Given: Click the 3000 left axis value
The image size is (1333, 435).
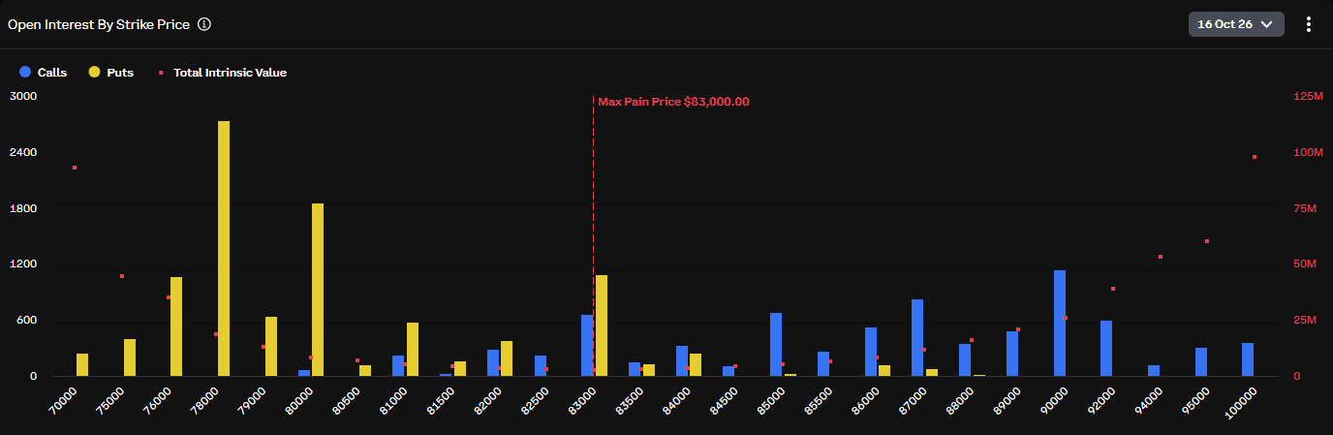Looking at the screenshot, I should [x=23, y=96].
